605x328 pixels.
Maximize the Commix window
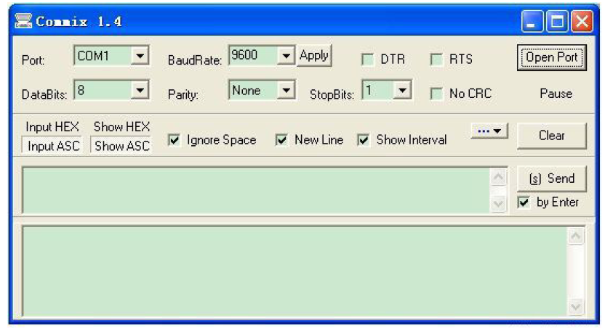pyautogui.click(x=557, y=22)
